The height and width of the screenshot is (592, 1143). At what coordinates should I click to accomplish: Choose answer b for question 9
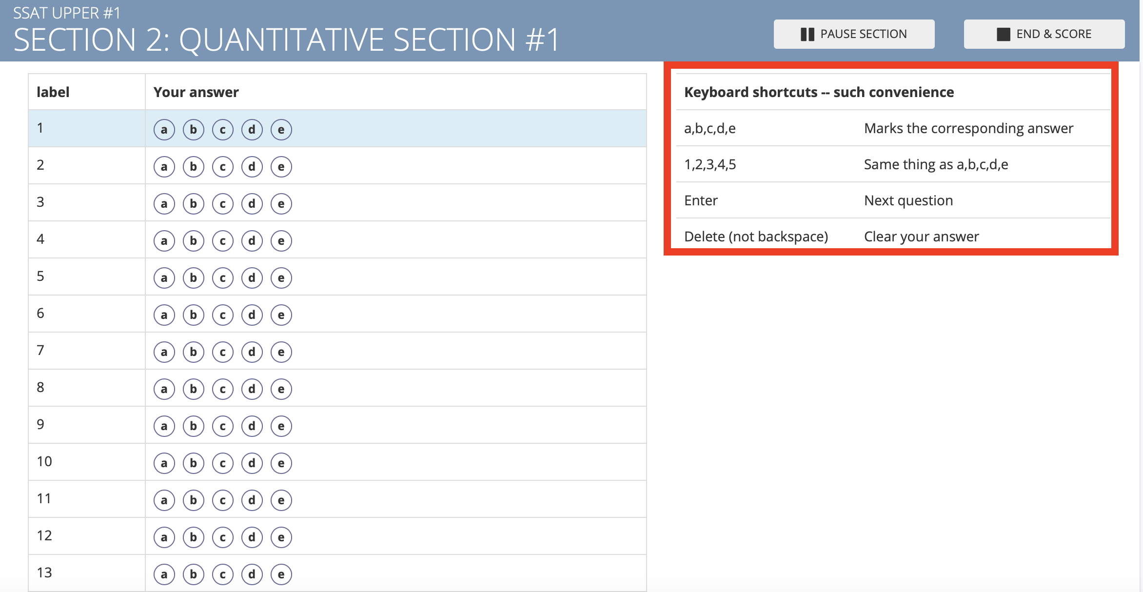tap(194, 426)
